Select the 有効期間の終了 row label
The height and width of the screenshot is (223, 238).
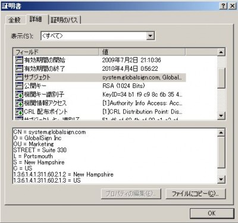(45, 68)
